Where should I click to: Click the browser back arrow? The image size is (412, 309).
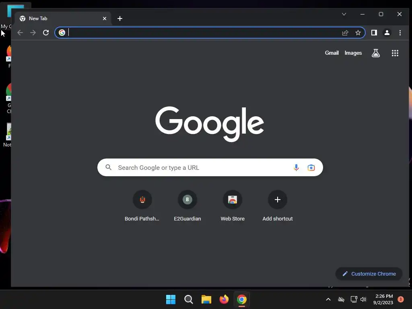coord(20,33)
